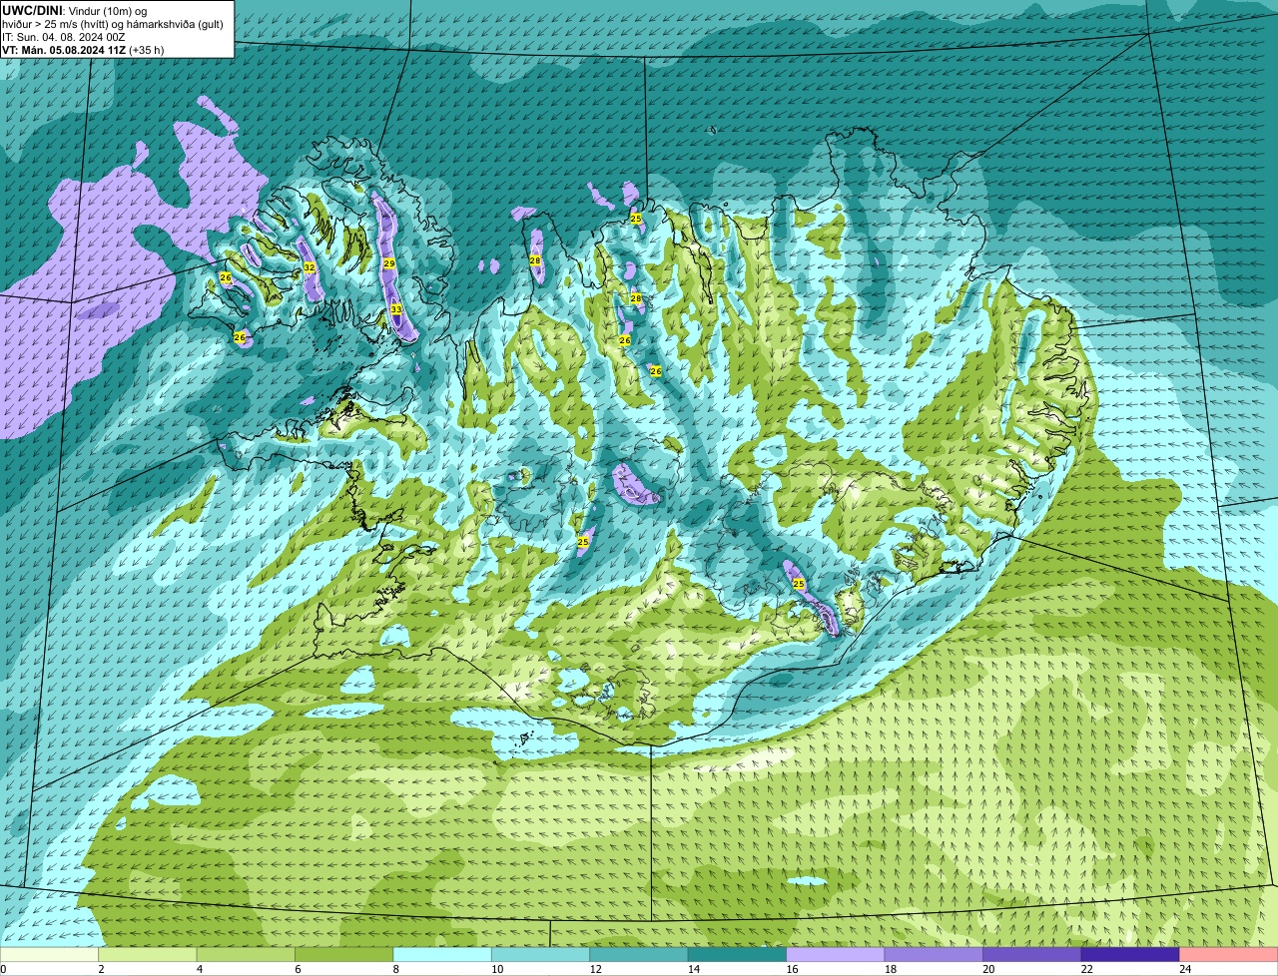Pick the dark teal 14–16 m/s swatch
This screenshot has height=976, width=1278.
pos(738,955)
